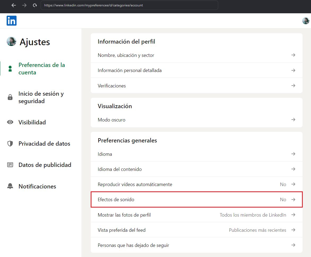
Task: Click the browser URL address bar
Action: coord(129,5)
